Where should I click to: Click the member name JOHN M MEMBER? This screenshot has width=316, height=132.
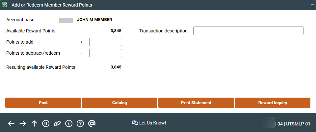tap(94, 20)
